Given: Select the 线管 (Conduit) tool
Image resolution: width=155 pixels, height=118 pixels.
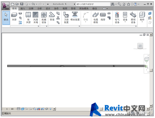Looking at the screenshot, I should 103,16.
